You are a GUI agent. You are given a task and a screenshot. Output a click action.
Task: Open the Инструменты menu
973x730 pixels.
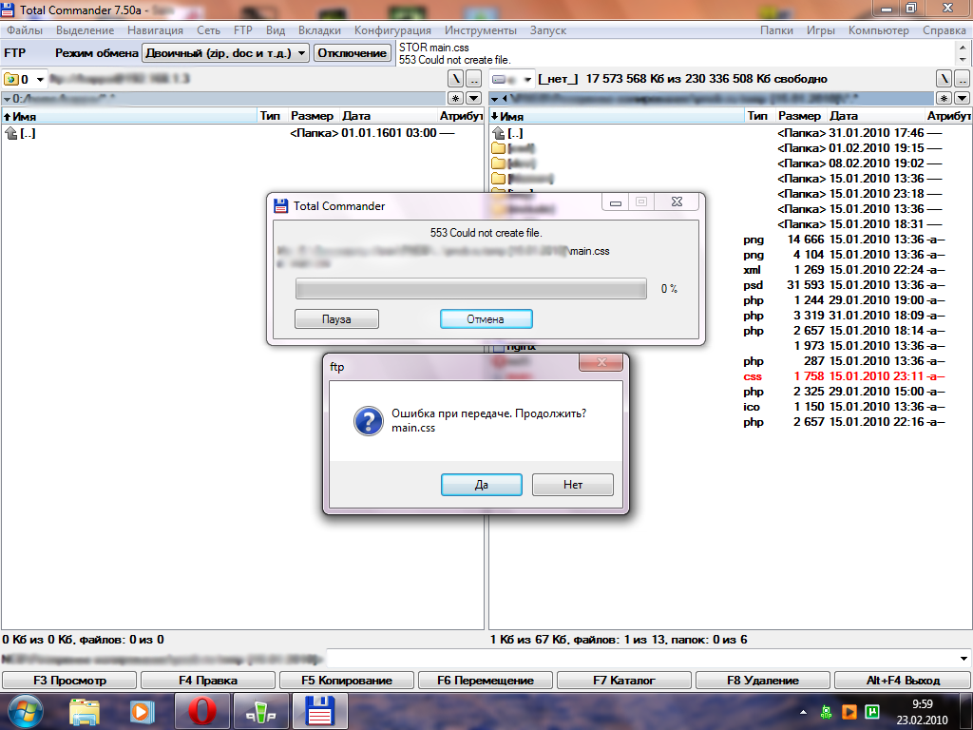[x=480, y=30]
